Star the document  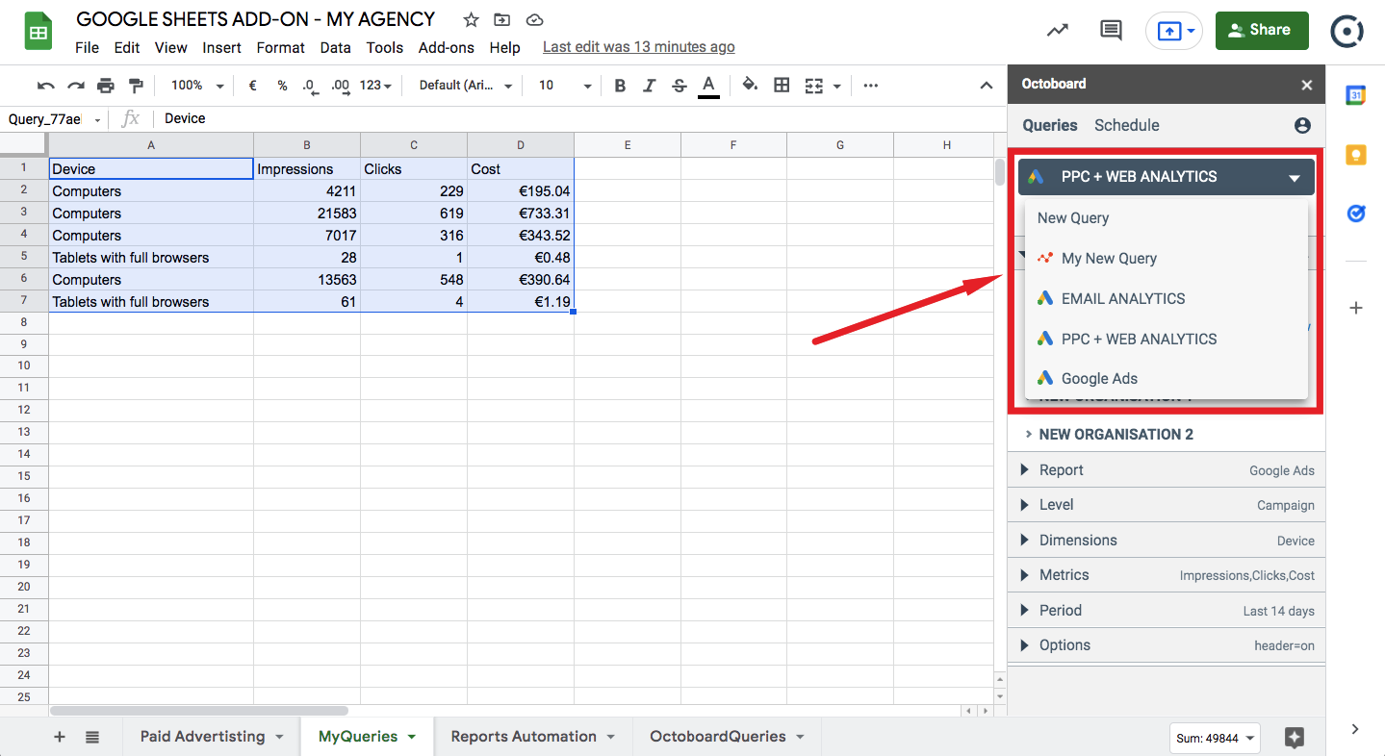coord(471,20)
